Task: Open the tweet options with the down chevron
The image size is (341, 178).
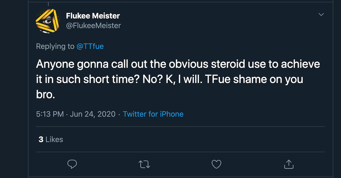Action: point(321,14)
